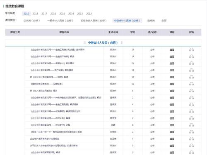Image resolution: width=207 pixels, height=155 pixels.
Task: Play audio preview for 第13号或有事项 course
Action: tap(191, 111)
